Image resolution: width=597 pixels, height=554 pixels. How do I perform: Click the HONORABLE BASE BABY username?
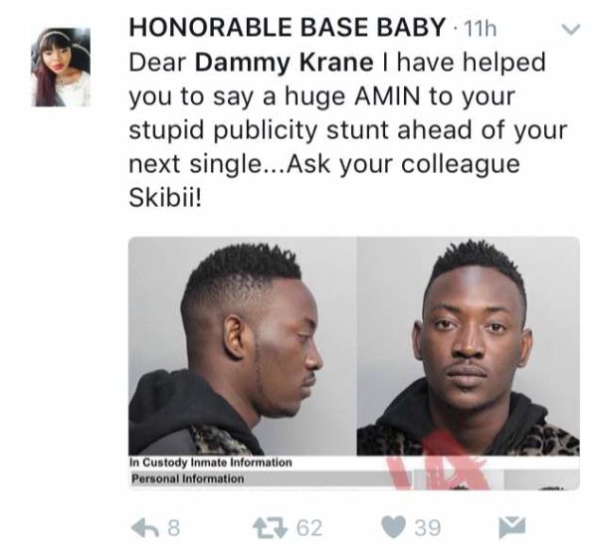(x=288, y=28)
